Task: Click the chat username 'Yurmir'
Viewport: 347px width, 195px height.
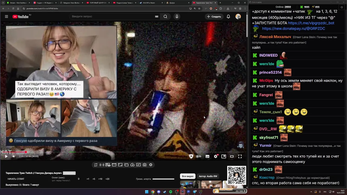Action: click(x=265, y=145)
